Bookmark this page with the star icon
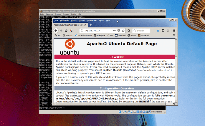205x126 pixels. [x=123, y=31]
